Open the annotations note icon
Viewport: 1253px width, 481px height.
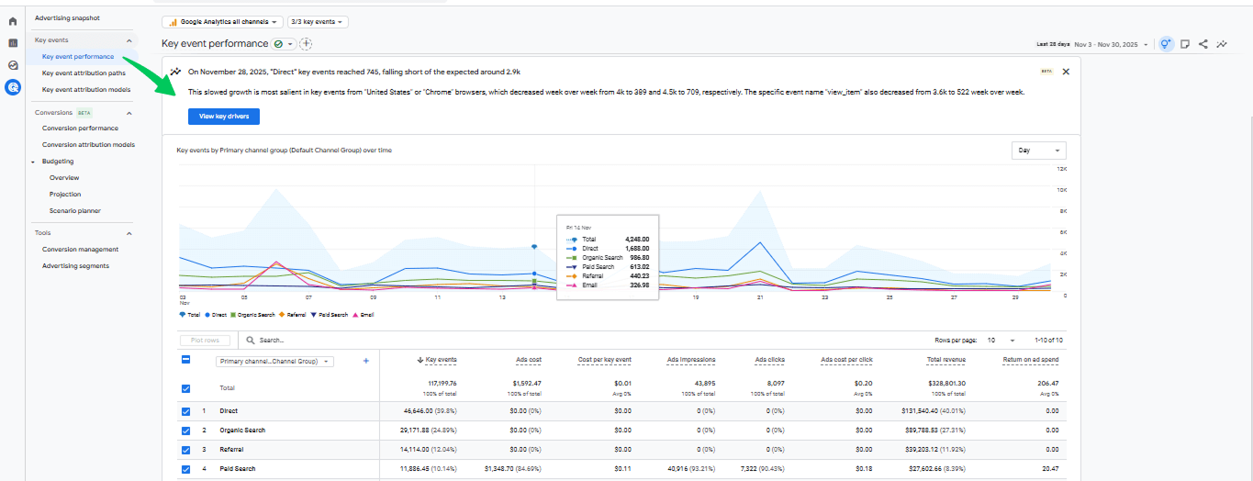(1185, 44)
